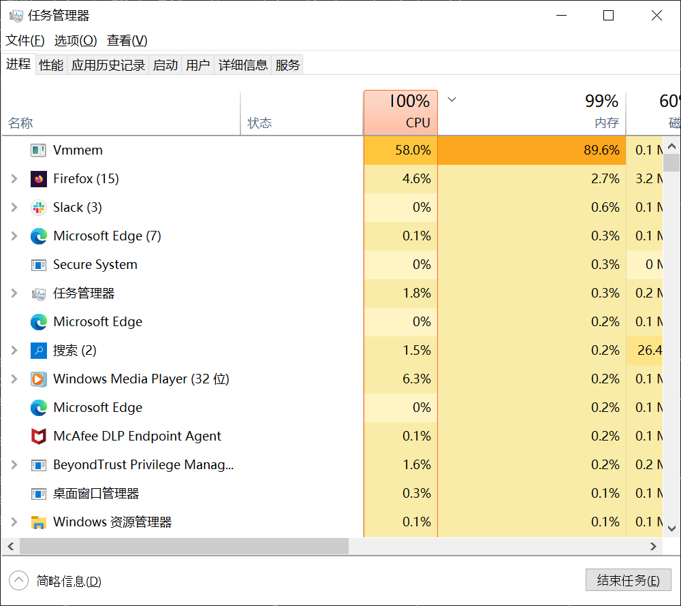Image resolution: width=681 pixels, height=606 pixels.
Task: Click the 结束任务(E) button
Action: pyautogui.click(x=628, y=580)
